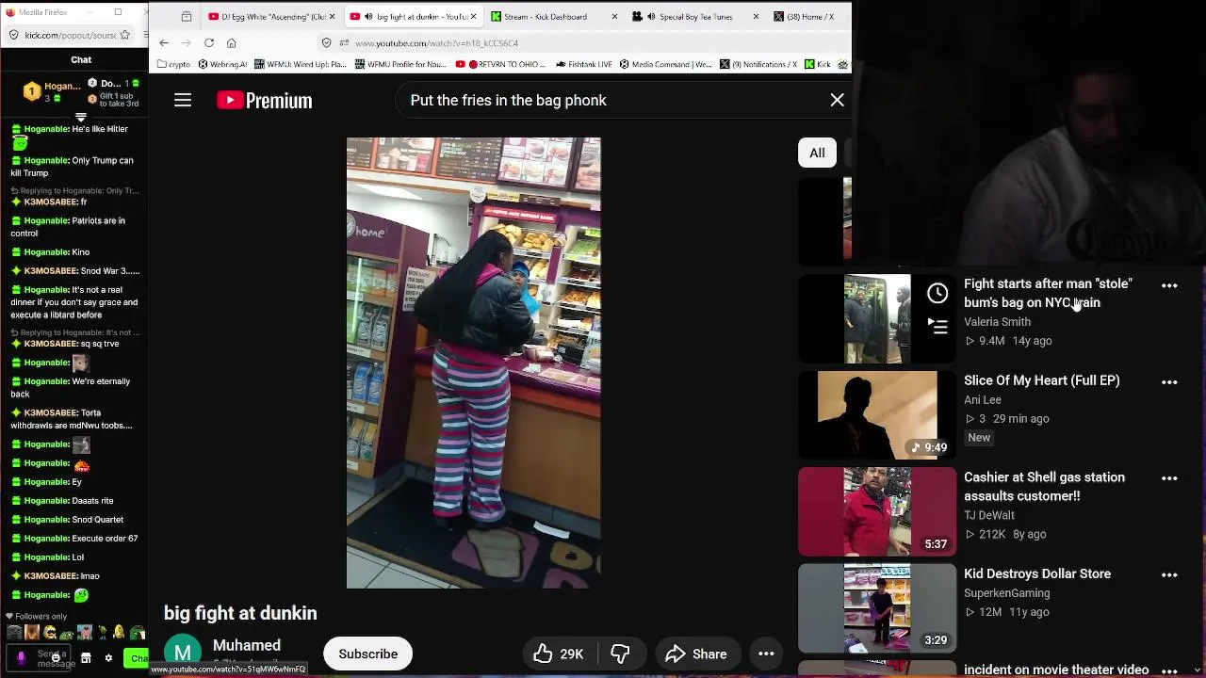This screenshot has width=1206, height=678.
Task: Add NYC train fight video to queue
Action: pyautogui.click(x=937, y=326)
